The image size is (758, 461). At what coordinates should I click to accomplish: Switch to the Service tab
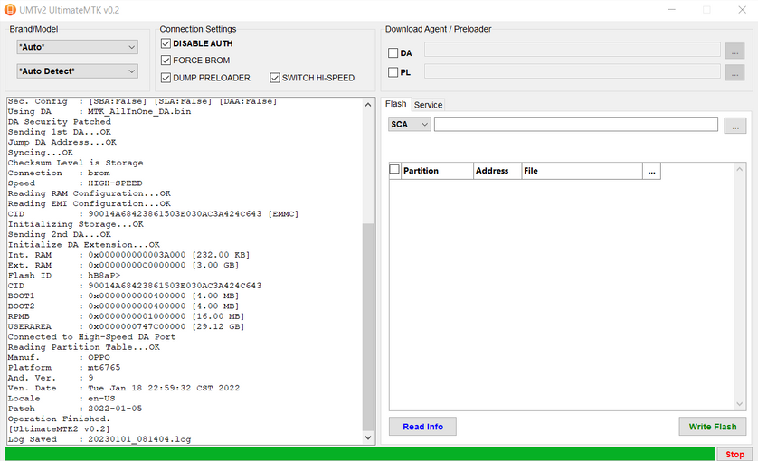click(428, 105)
